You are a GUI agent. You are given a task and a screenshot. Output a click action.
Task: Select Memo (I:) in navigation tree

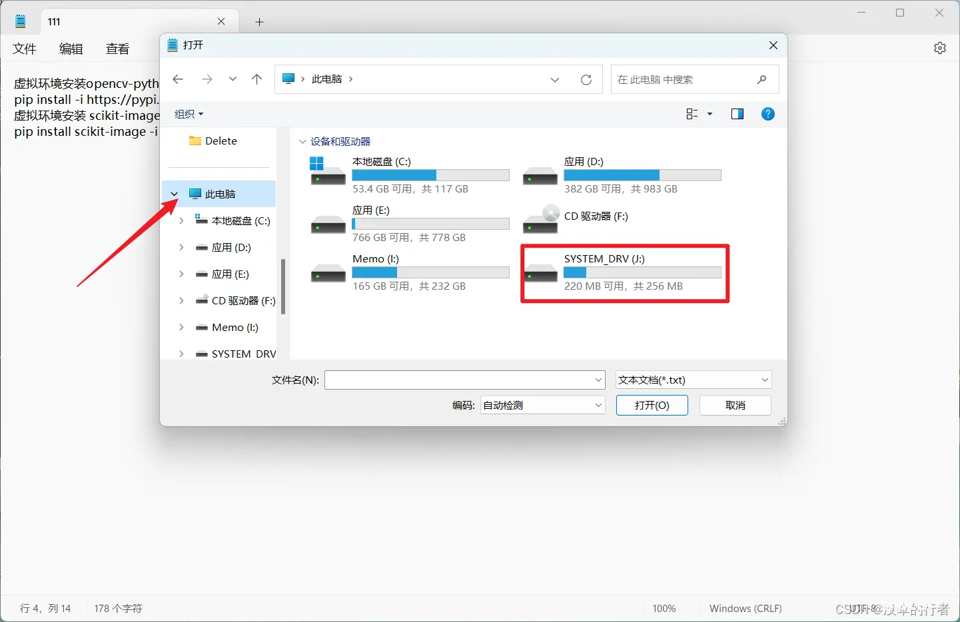(227, 327)
